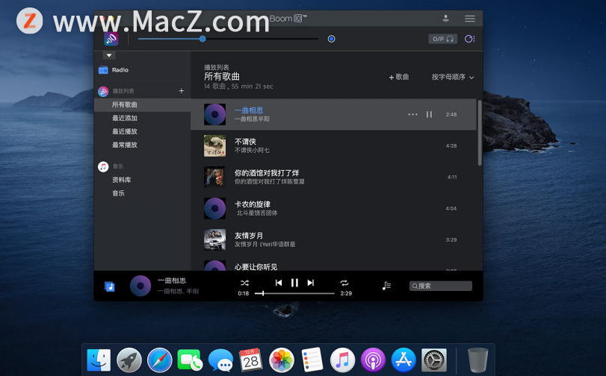Collapse panel using the down triangle
The height and width of the screenshot is (376, 606).
point(109,55)
